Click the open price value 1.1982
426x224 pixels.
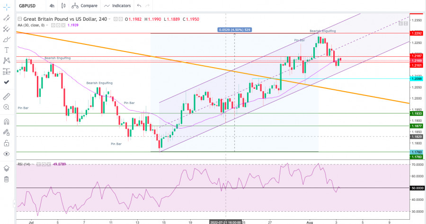135,19
